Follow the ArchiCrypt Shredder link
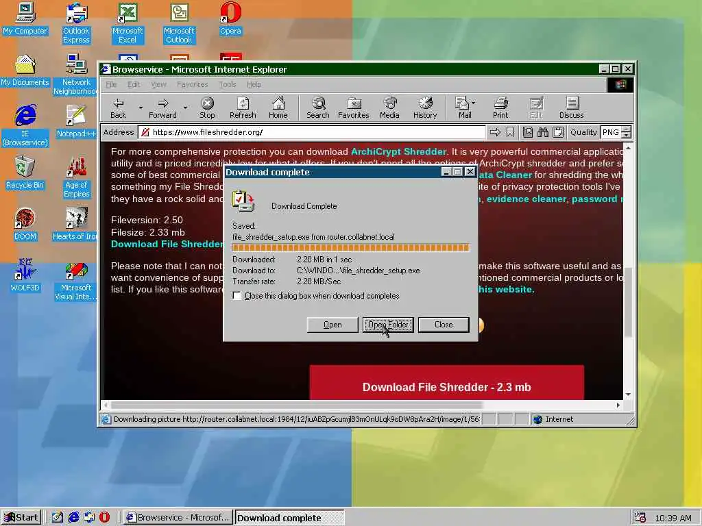Viewport: 702px width, 526px height. pos(398,151)
